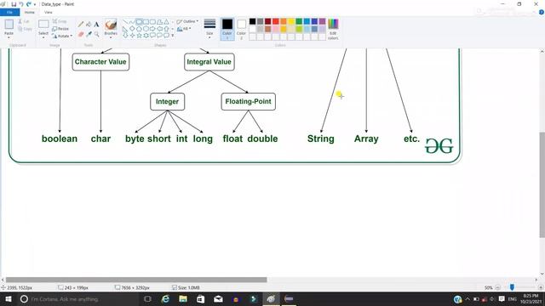The image size is (545, 306).
Task: Click Save in the quick access toolbar
Action: 14,4
